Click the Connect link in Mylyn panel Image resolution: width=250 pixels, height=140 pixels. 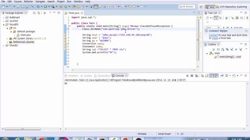coord(213,35)
